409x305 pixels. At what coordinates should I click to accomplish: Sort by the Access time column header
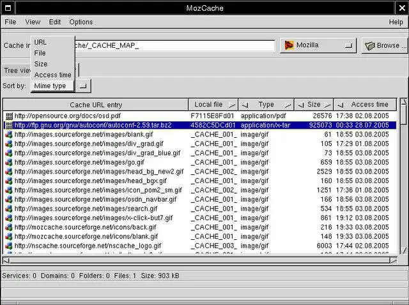tap(365, 105)
